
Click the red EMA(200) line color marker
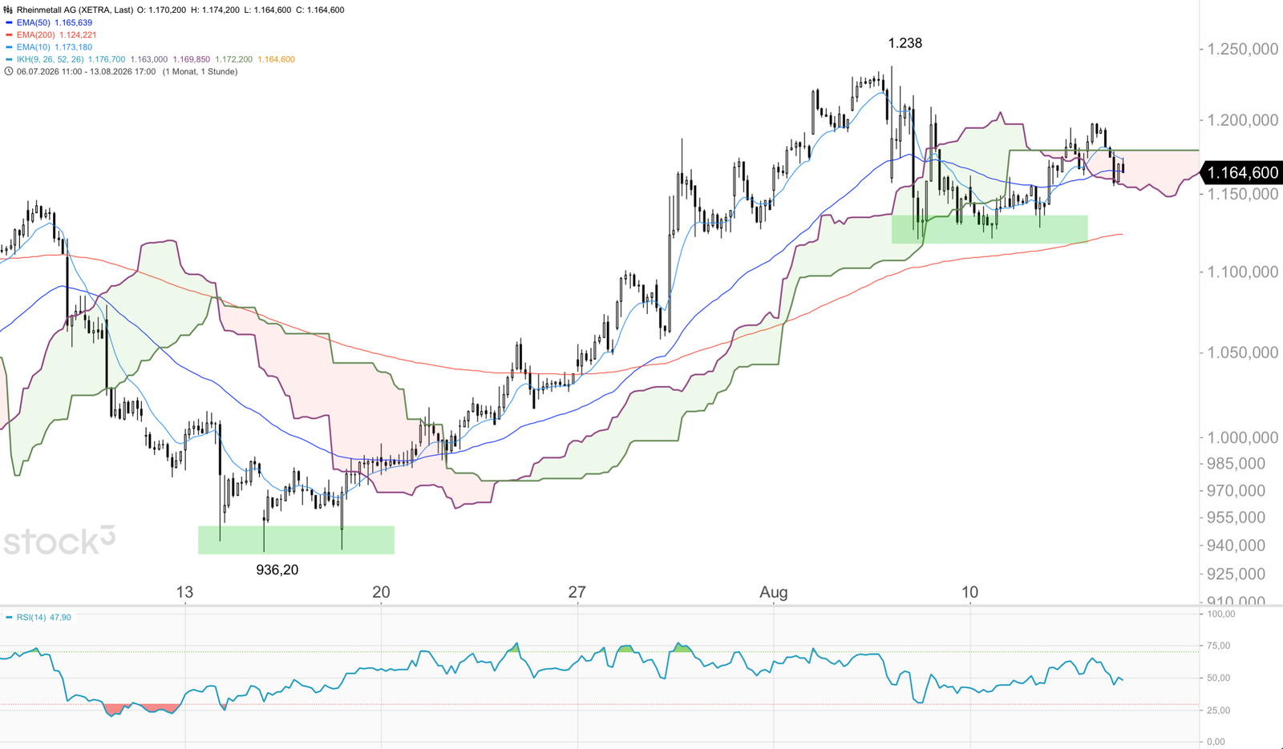pyautogui.click(x=9, y=35)
